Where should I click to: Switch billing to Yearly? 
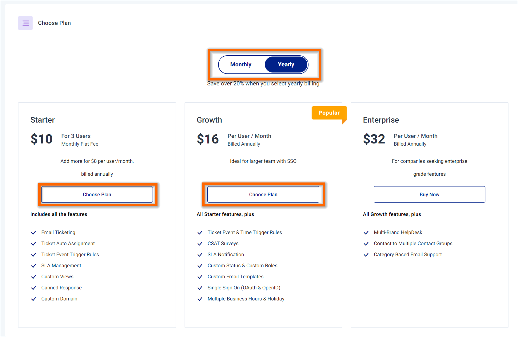click(x=286, y=65)
